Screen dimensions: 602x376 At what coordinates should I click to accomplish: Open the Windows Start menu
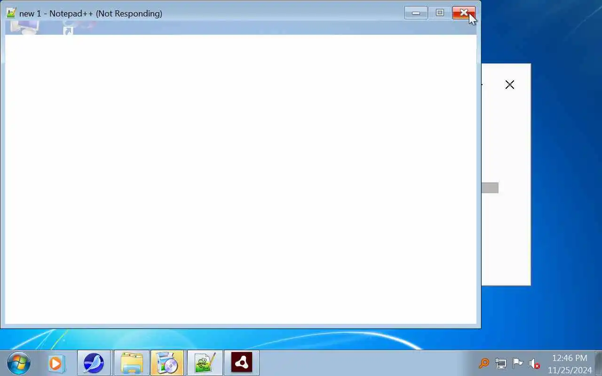click(19, 363)
